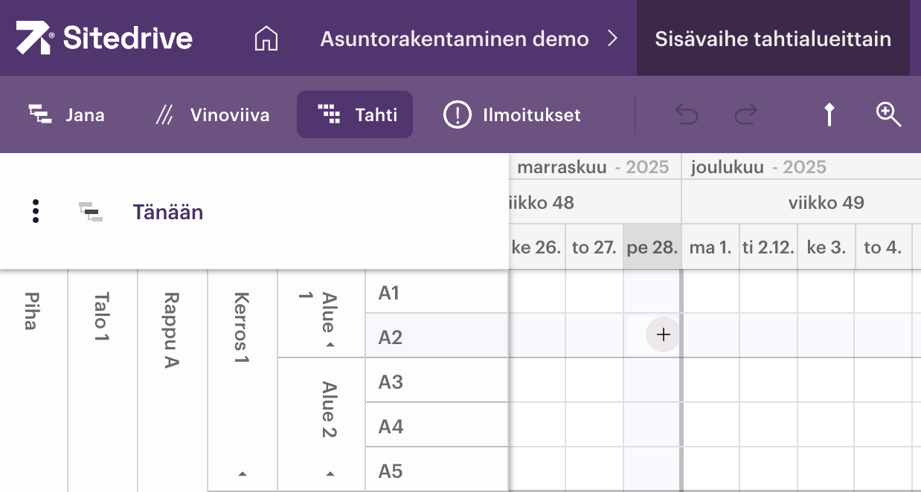Click the pin marker icon in toolbar

click(x=829, y=114)
